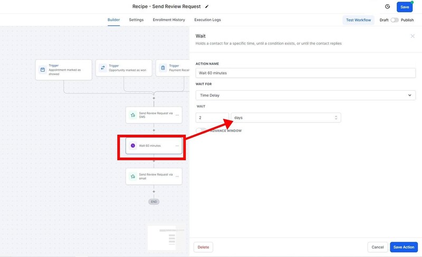The height and width of the screenshot is (257, 422).
Task: Click the Recipe - Send Review Request title
Action: tap(166, 6)
